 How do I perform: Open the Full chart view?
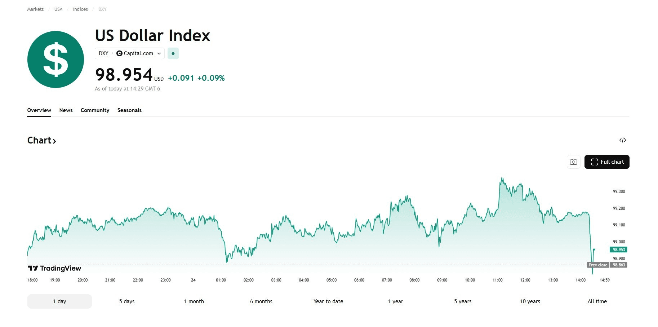(x=607, y=162)
